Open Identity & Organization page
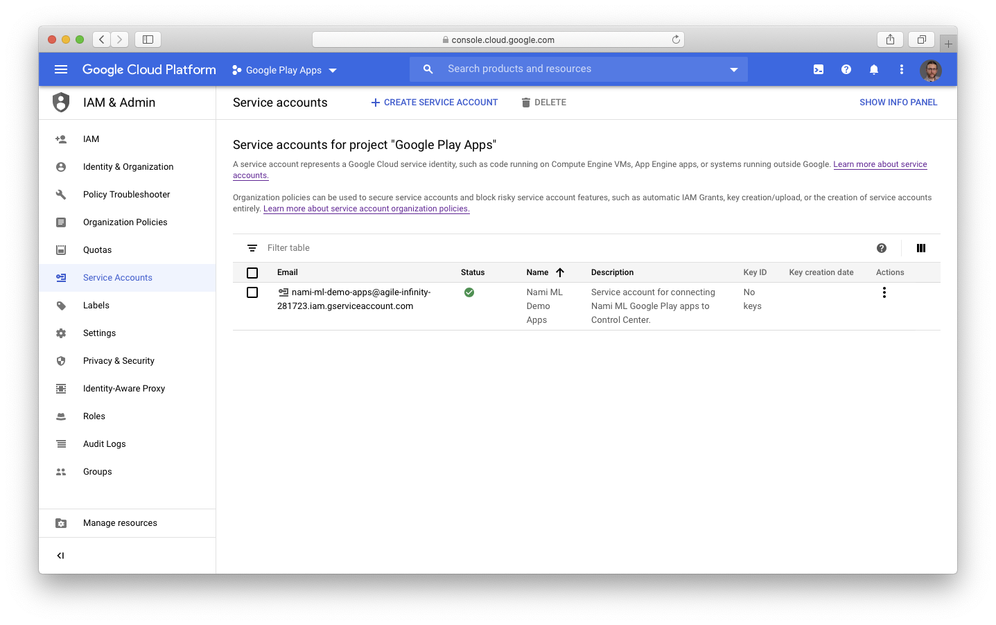This screenshot has height=625, width=996. [128, 167]
